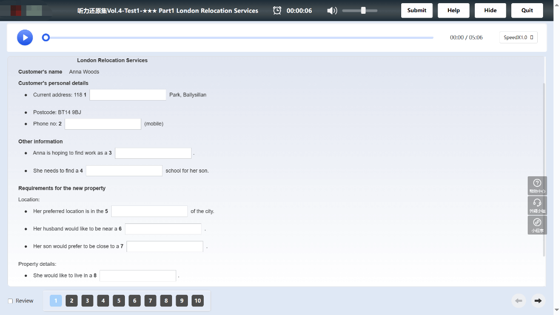The image size is (560, 315).
Task: Jump to question 3 in navigator
Action: coord(87,301)
